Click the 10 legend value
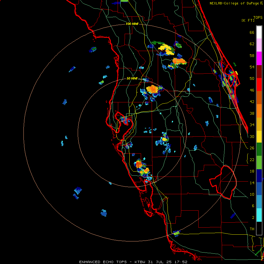This screenshot has height=264, width=264. coord(252,194)
